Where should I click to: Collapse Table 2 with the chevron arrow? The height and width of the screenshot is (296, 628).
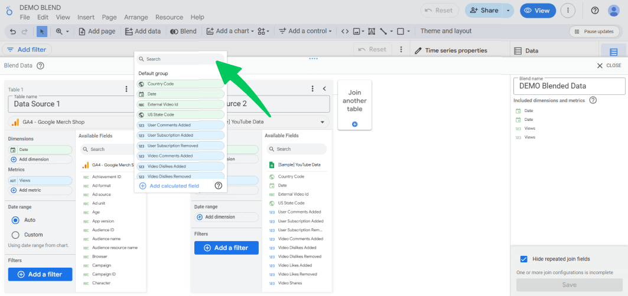click(x=324, y=89)
